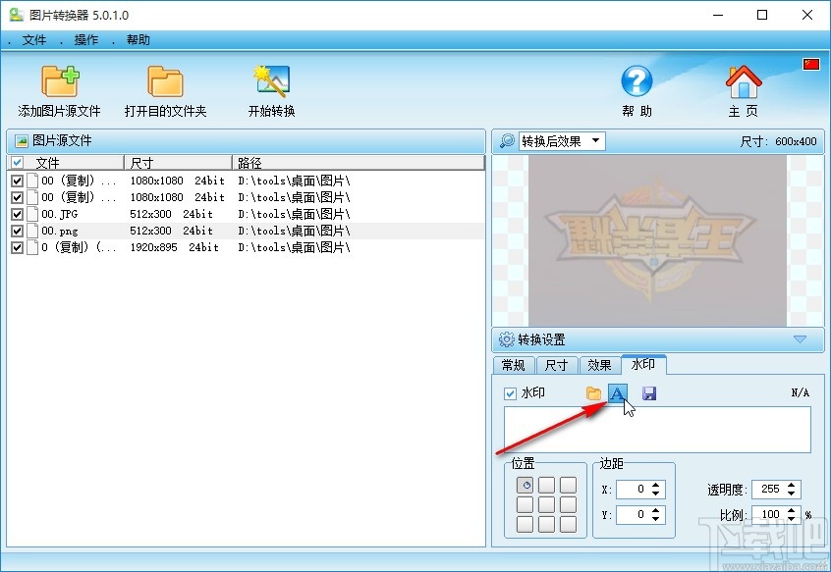Click the 转换设置 gear icon
831x572 pixels.
[x=508, y=339]
